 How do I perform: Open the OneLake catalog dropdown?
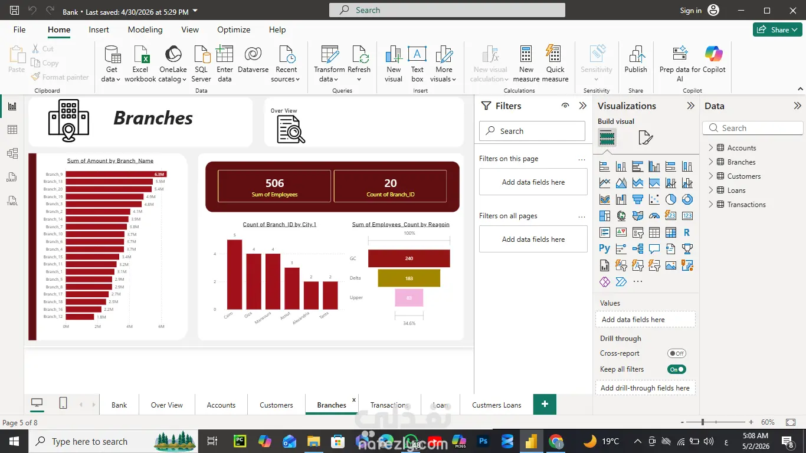pos(173,64)
